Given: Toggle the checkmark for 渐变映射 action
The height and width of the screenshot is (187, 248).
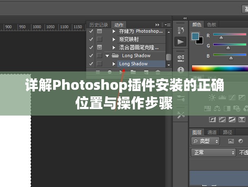Looking at the screenshot, I should (x=91, y=39).
